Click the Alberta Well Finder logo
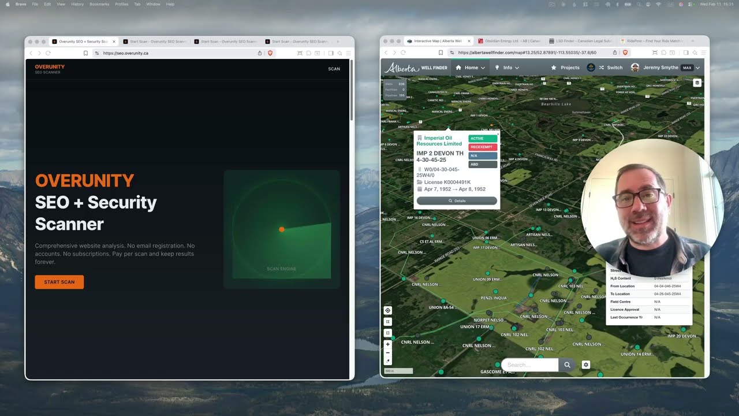The image size is (739, 416). coord(416,68)
